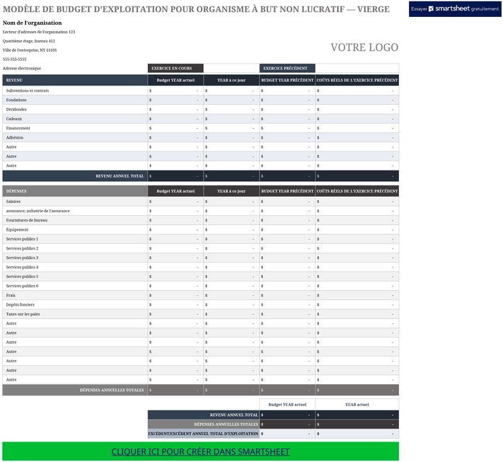Select the 'Ville de l'entreprise, NY 11101' line

point(30,50)
